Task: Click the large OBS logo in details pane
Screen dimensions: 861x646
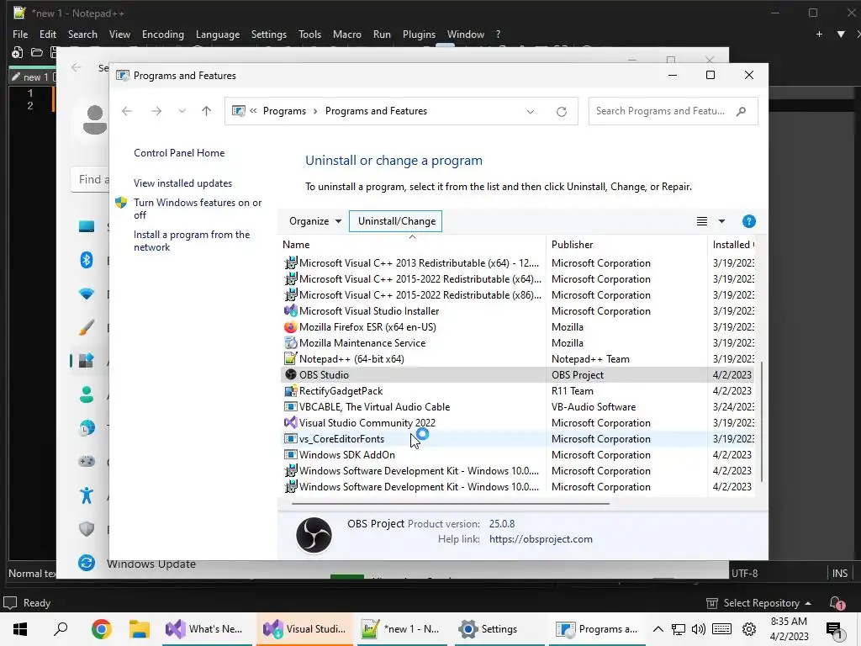Action: click(314, 534)
